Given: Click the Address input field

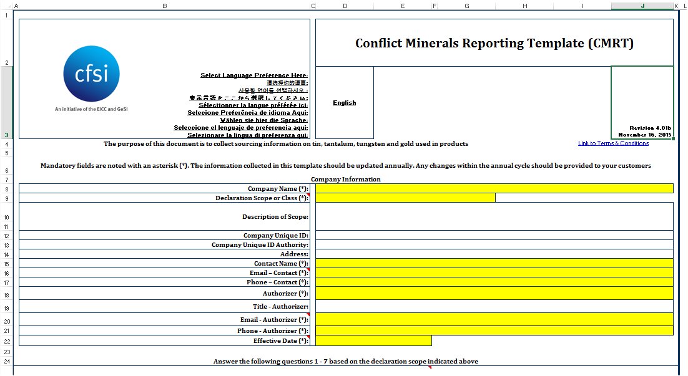Looking at the screenshot, I should pos(494,254).
